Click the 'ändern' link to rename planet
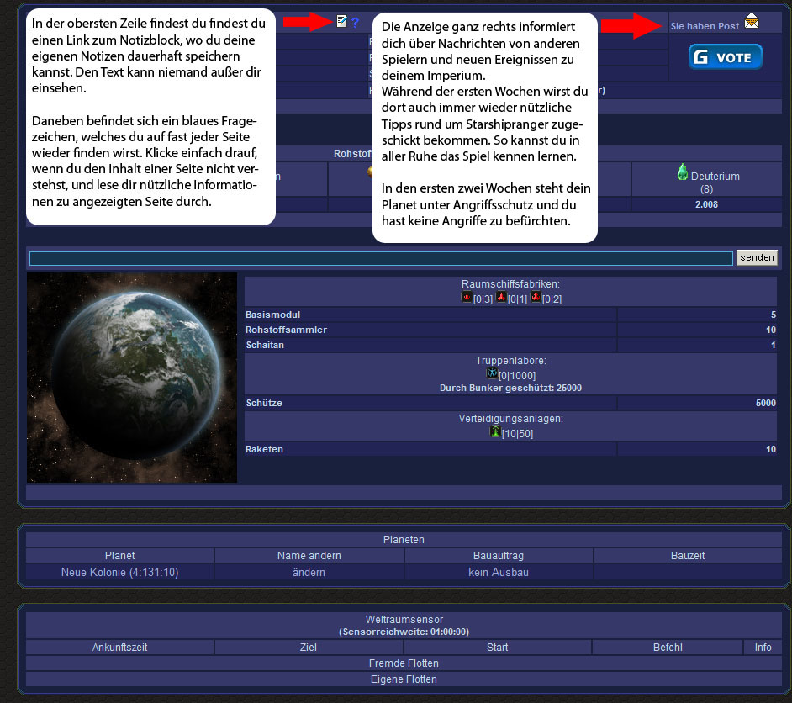 tap(309, 572)
